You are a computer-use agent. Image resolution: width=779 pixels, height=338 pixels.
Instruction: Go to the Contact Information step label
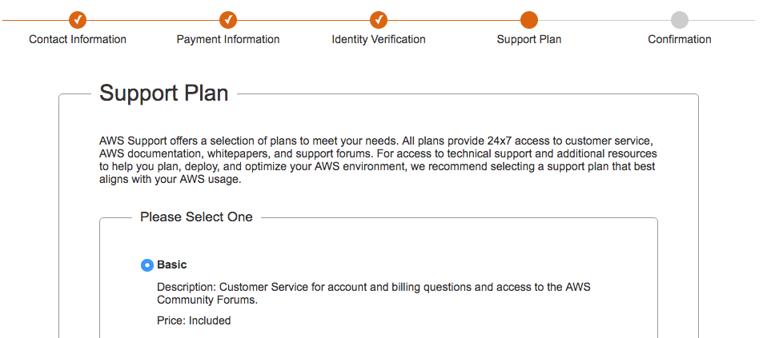point(78,39)
